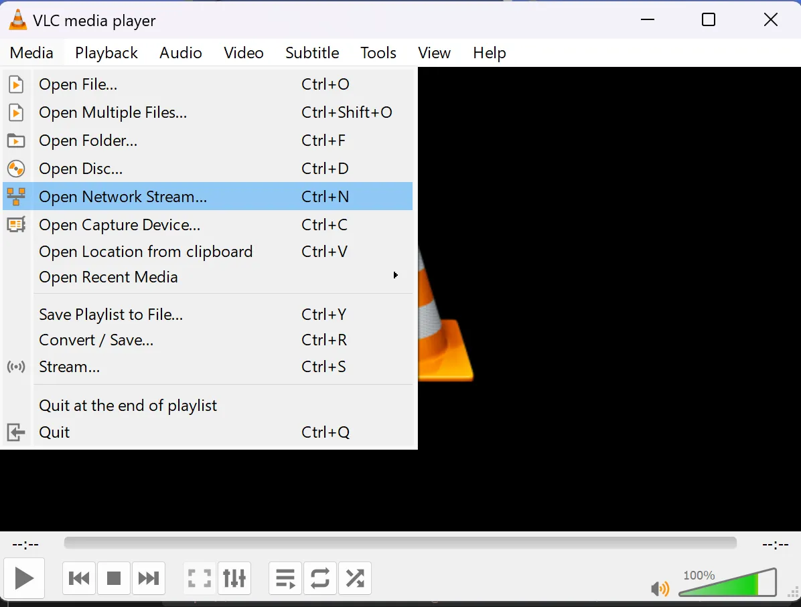The image size is (801, 607).
Task: Click the Open Multiple Files icon
Action: click(x=16, y=112)
